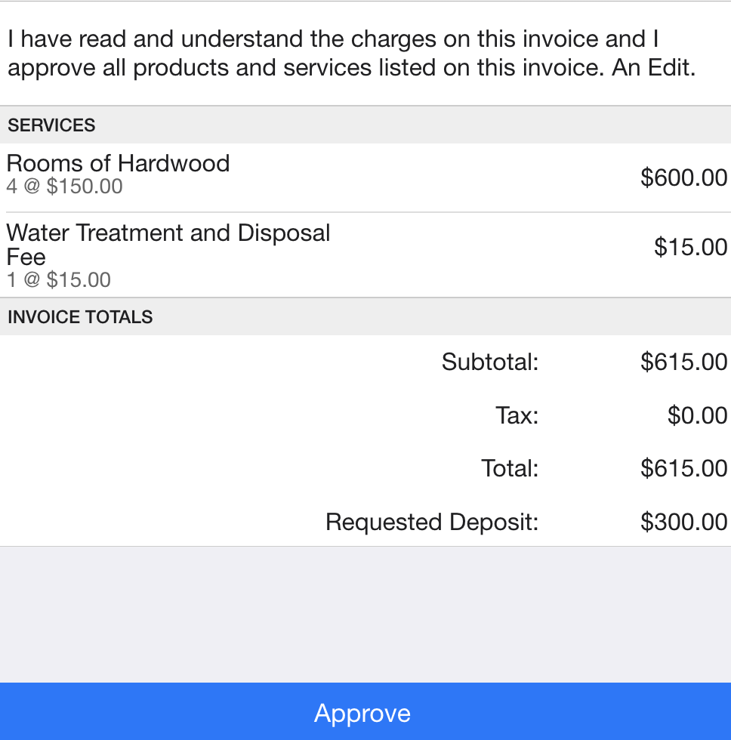731x740 pixels.
Task: Click the $615.00 subtotal value
Action: (x=683, y=362)
